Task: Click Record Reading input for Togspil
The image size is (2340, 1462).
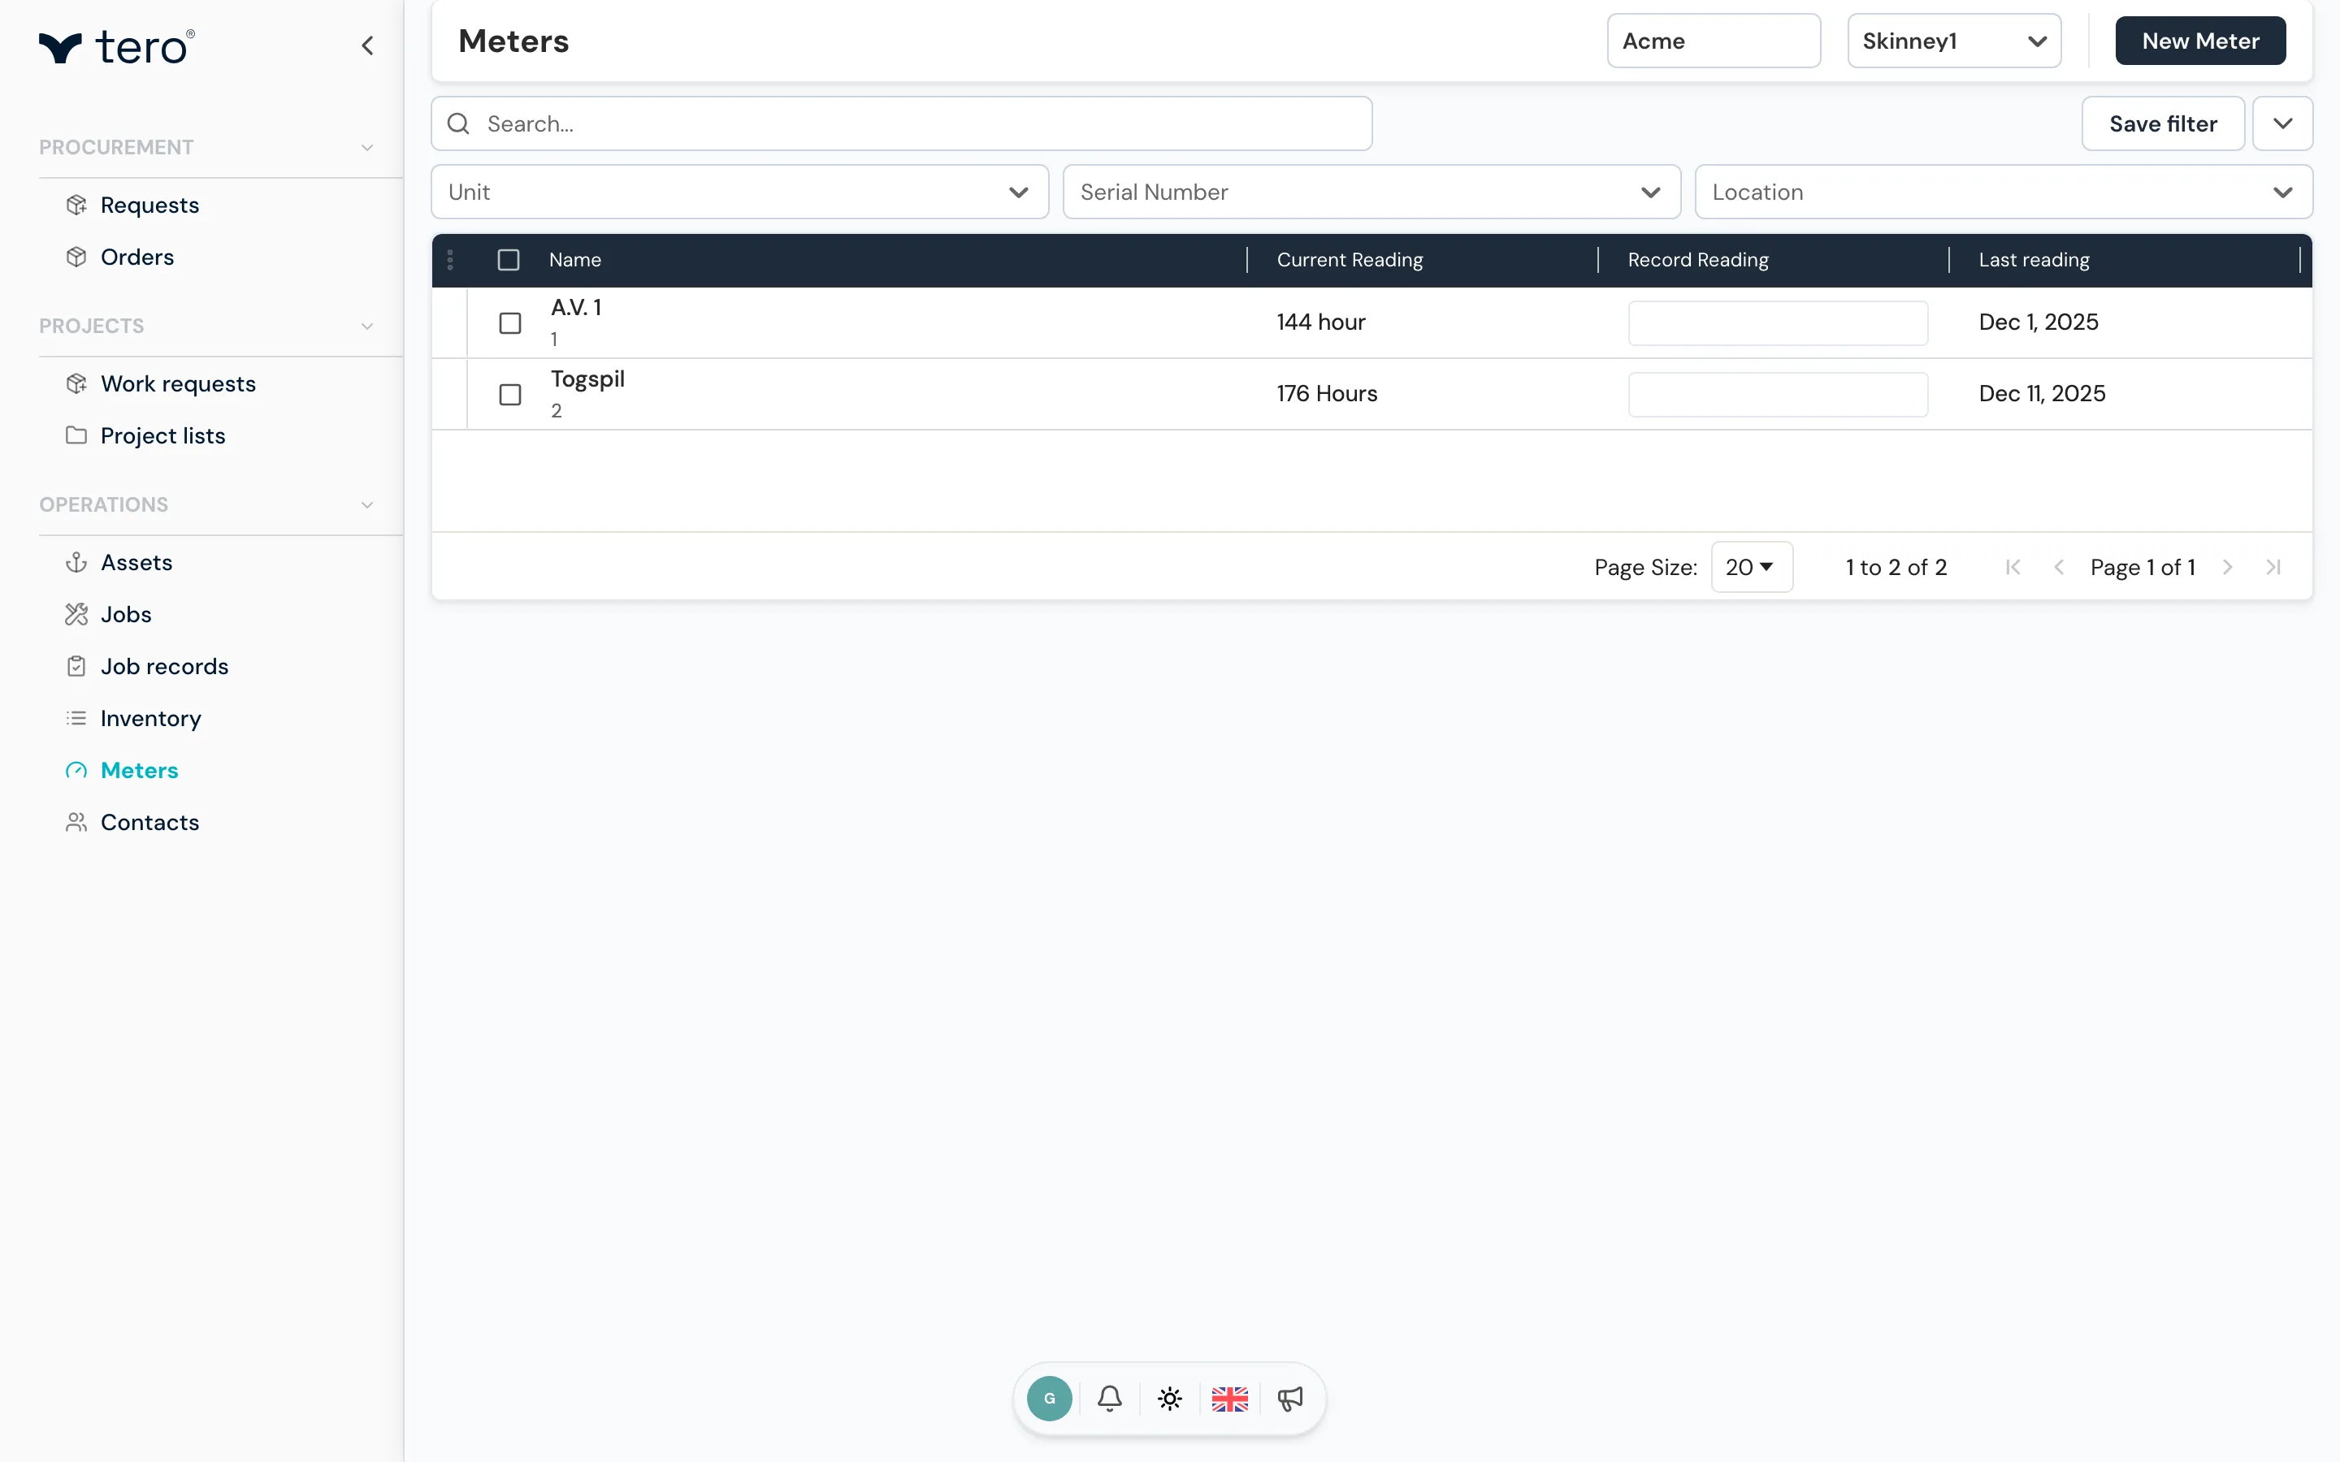Action: [1779, 395]
